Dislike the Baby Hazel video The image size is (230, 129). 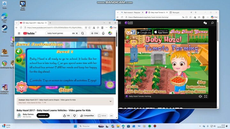pyautogui.click(x=74, y=116)
